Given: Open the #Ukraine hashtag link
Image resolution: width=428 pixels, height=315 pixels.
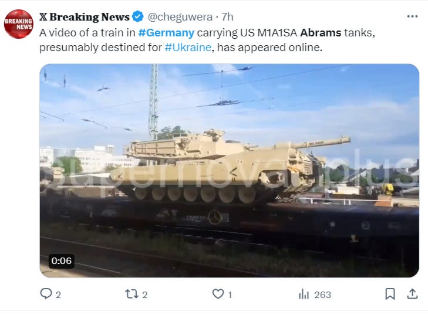Looking at the screenshot, I should click(188, 48).
